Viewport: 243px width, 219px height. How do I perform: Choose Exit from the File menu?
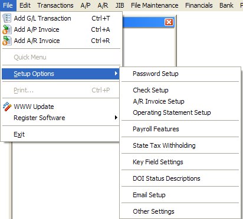click(61, 134)
